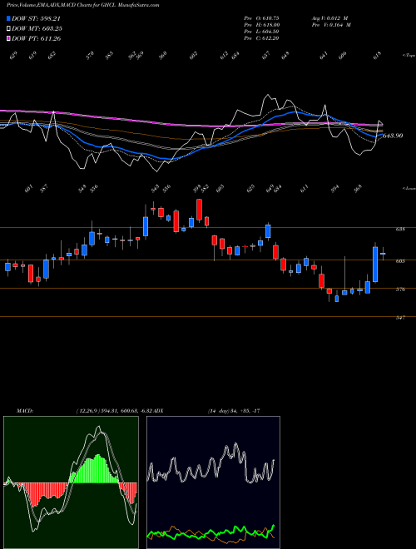
Task: Click the green ADX line at its end
Action: 273,526
